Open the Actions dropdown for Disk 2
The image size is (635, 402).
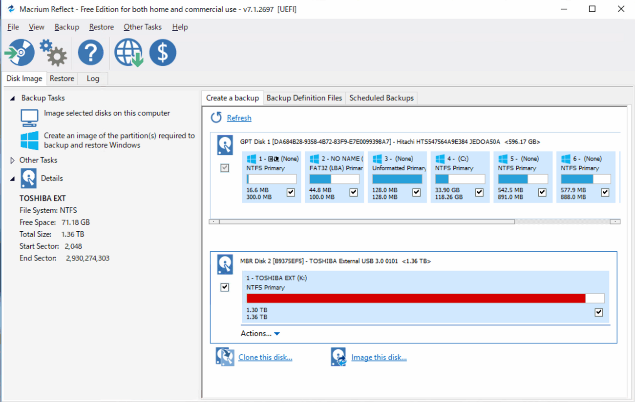coord(260,334)
